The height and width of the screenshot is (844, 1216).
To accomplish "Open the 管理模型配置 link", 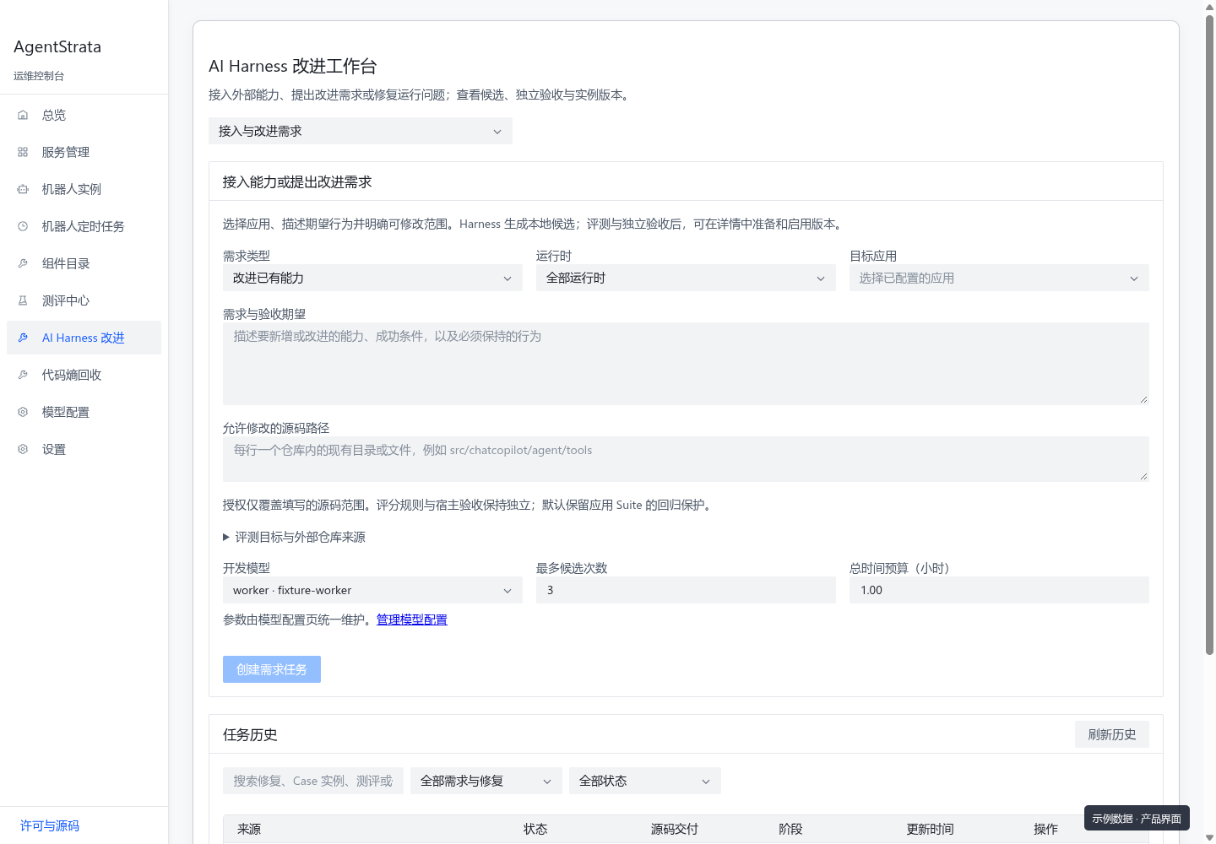I will (x=412, y=619).
